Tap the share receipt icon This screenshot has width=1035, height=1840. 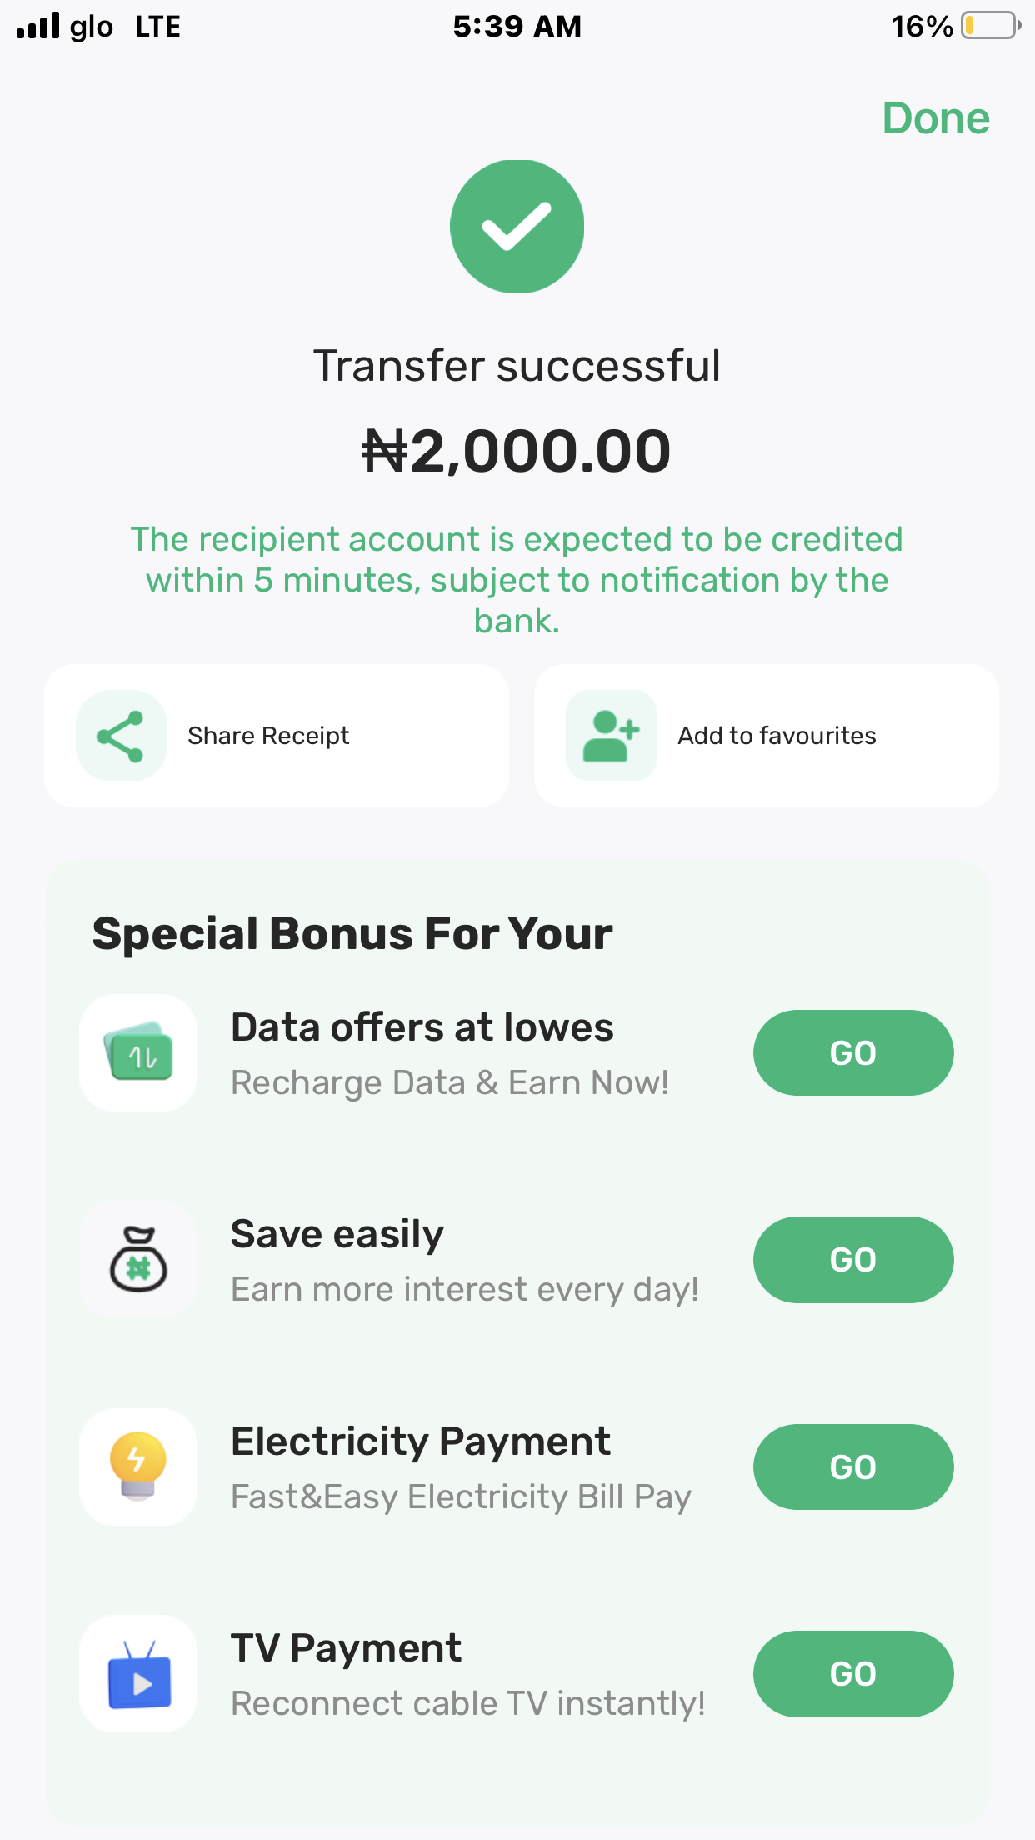point(122,736)
